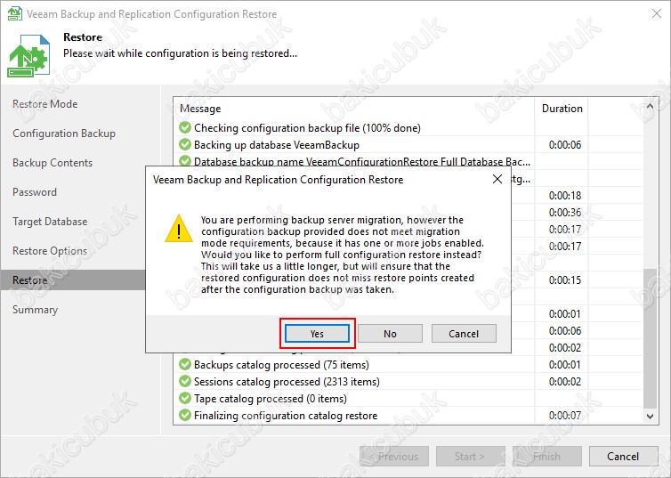Screen dimensions: 671x478
Task: Click the Veeam restore wizard header icon
Action: [28, 55]
